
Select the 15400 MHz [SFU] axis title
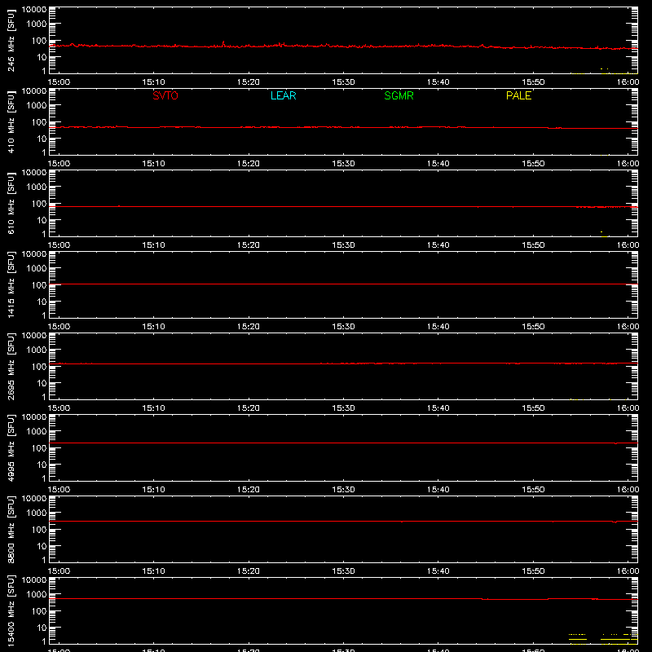[11, 611]
